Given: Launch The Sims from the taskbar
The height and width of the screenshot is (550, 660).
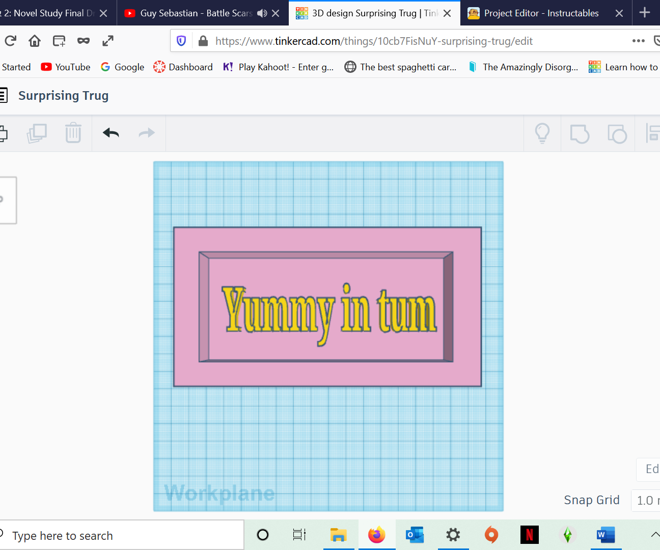Looking at the screenshot, I should [x=567, y=535].
